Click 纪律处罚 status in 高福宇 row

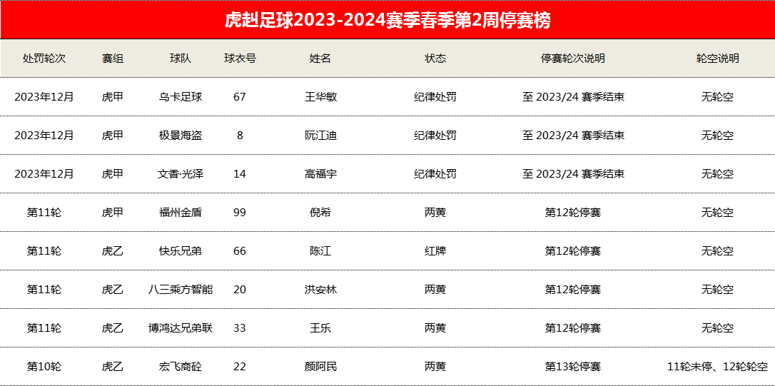(435, 174)
